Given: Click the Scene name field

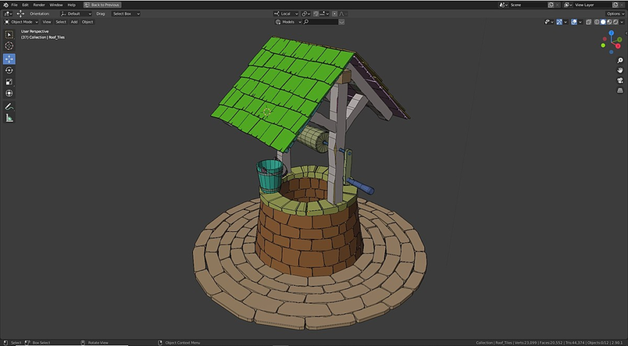Looking at the screenshot, I should point(527,5).
